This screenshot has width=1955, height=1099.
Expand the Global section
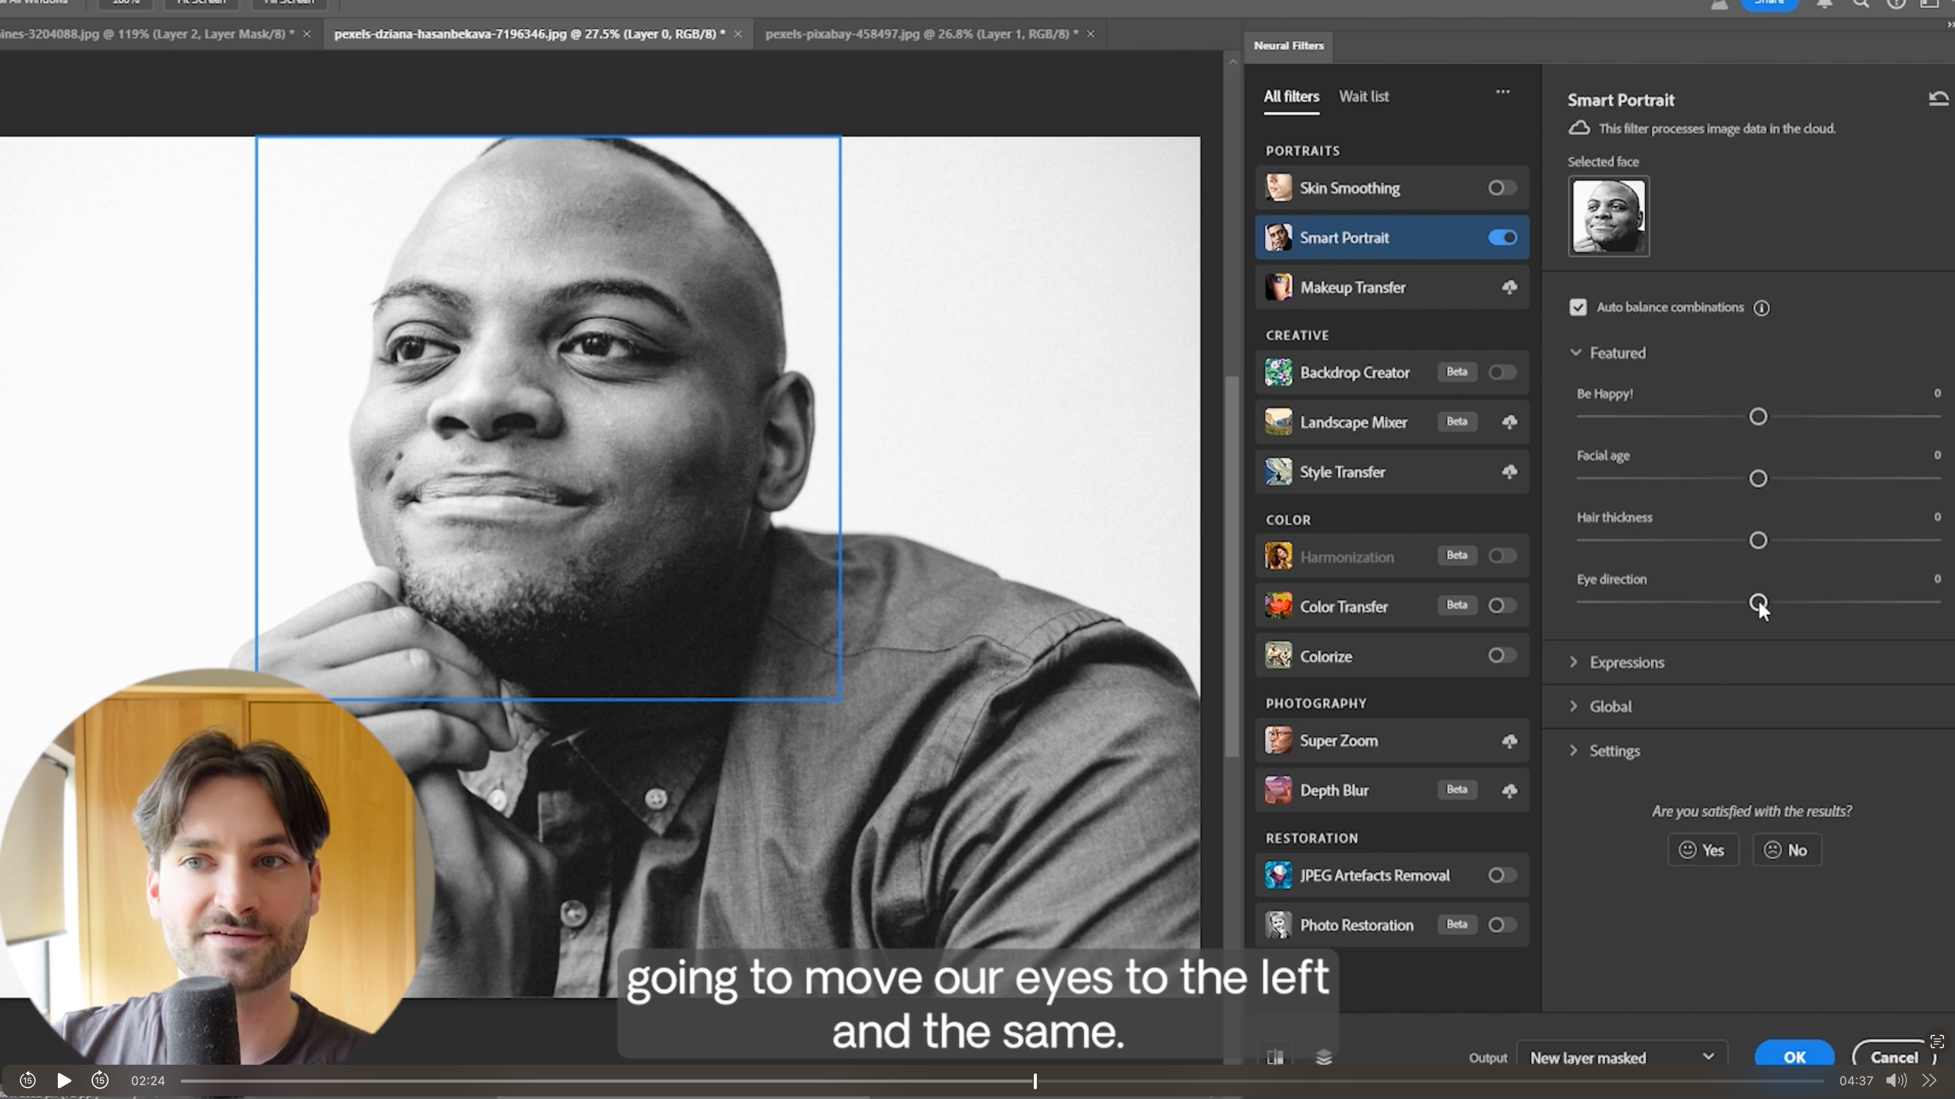(x=1574, y=706)
